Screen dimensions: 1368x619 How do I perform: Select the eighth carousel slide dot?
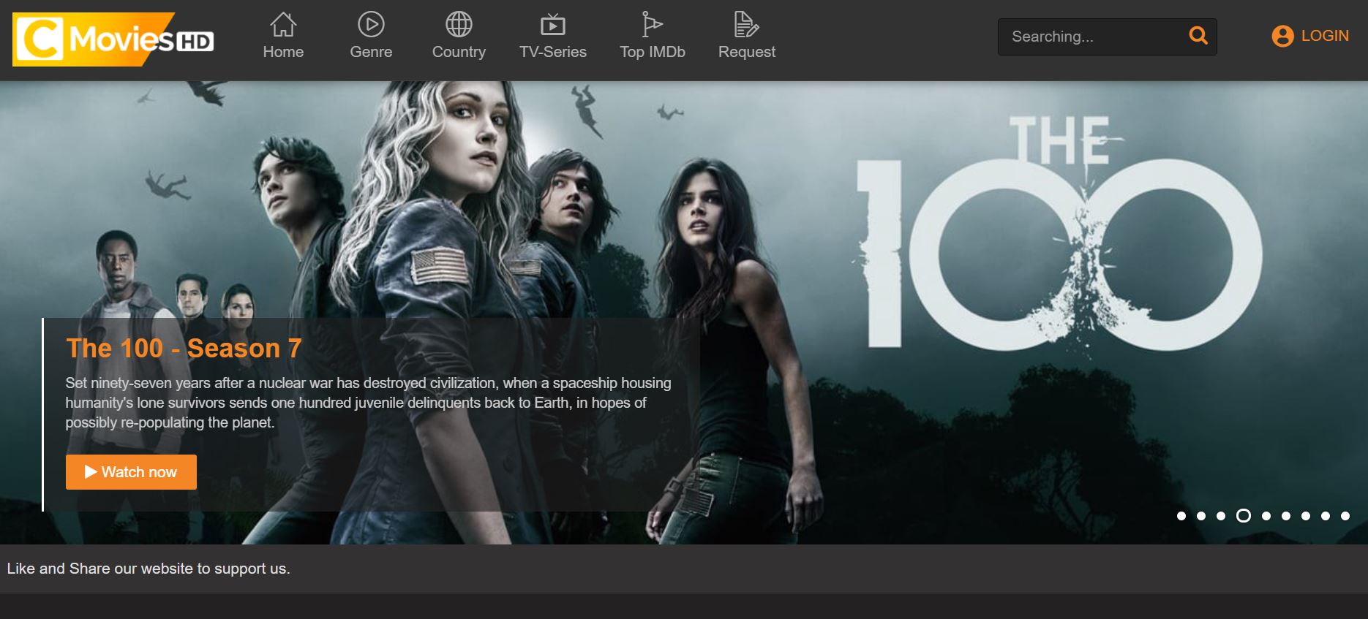[x=1325, y=516]
